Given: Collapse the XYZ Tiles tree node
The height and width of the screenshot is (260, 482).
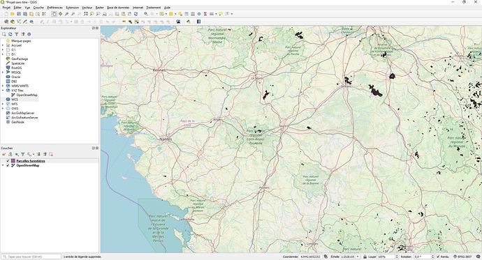Looking at the screenshot, I should coord(3,91).
